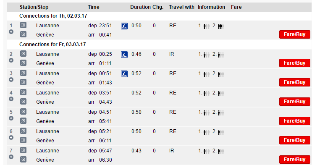Expand details of connection 1
Screen dimensions: 312x165
coord(11,31)
